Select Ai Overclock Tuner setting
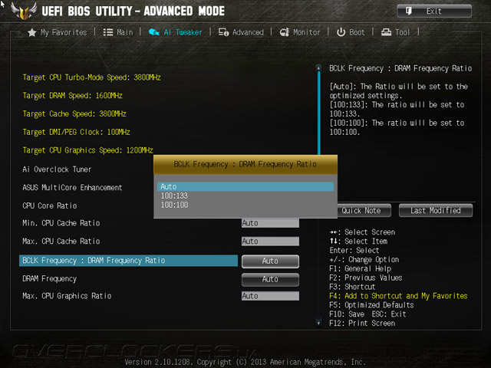This screenshot has width=491, height=368. [x=57, y=169]
